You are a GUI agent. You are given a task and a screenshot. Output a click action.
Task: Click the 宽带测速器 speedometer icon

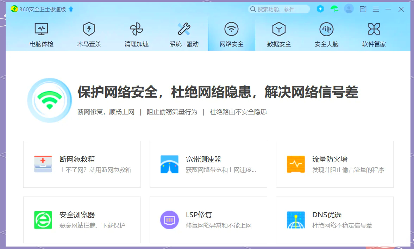(170, 164)
